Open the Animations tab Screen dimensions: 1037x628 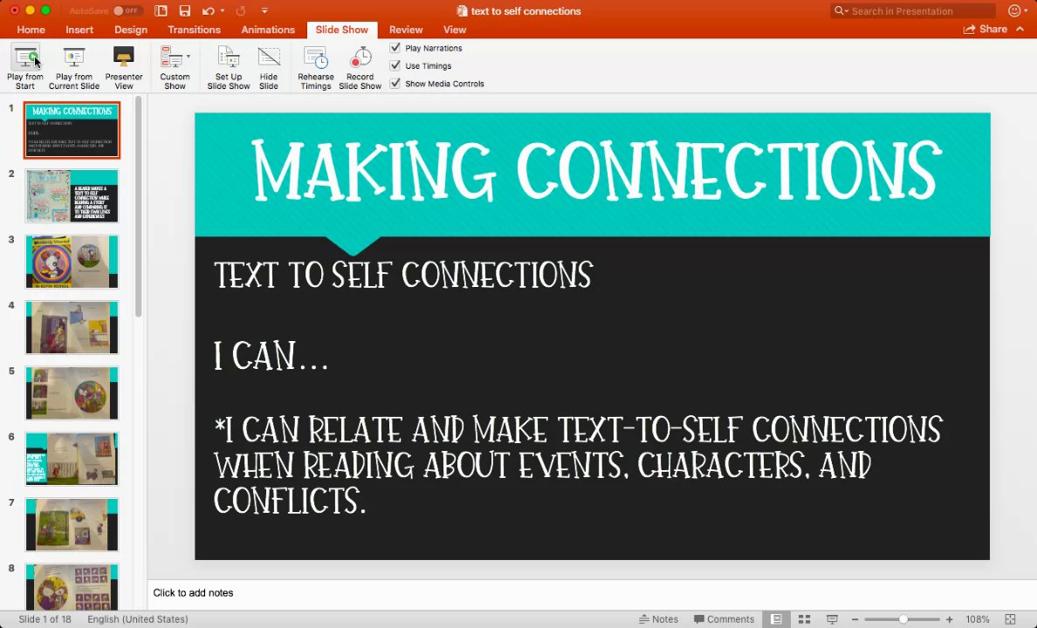pyautogui.click(x=268, y=30)
